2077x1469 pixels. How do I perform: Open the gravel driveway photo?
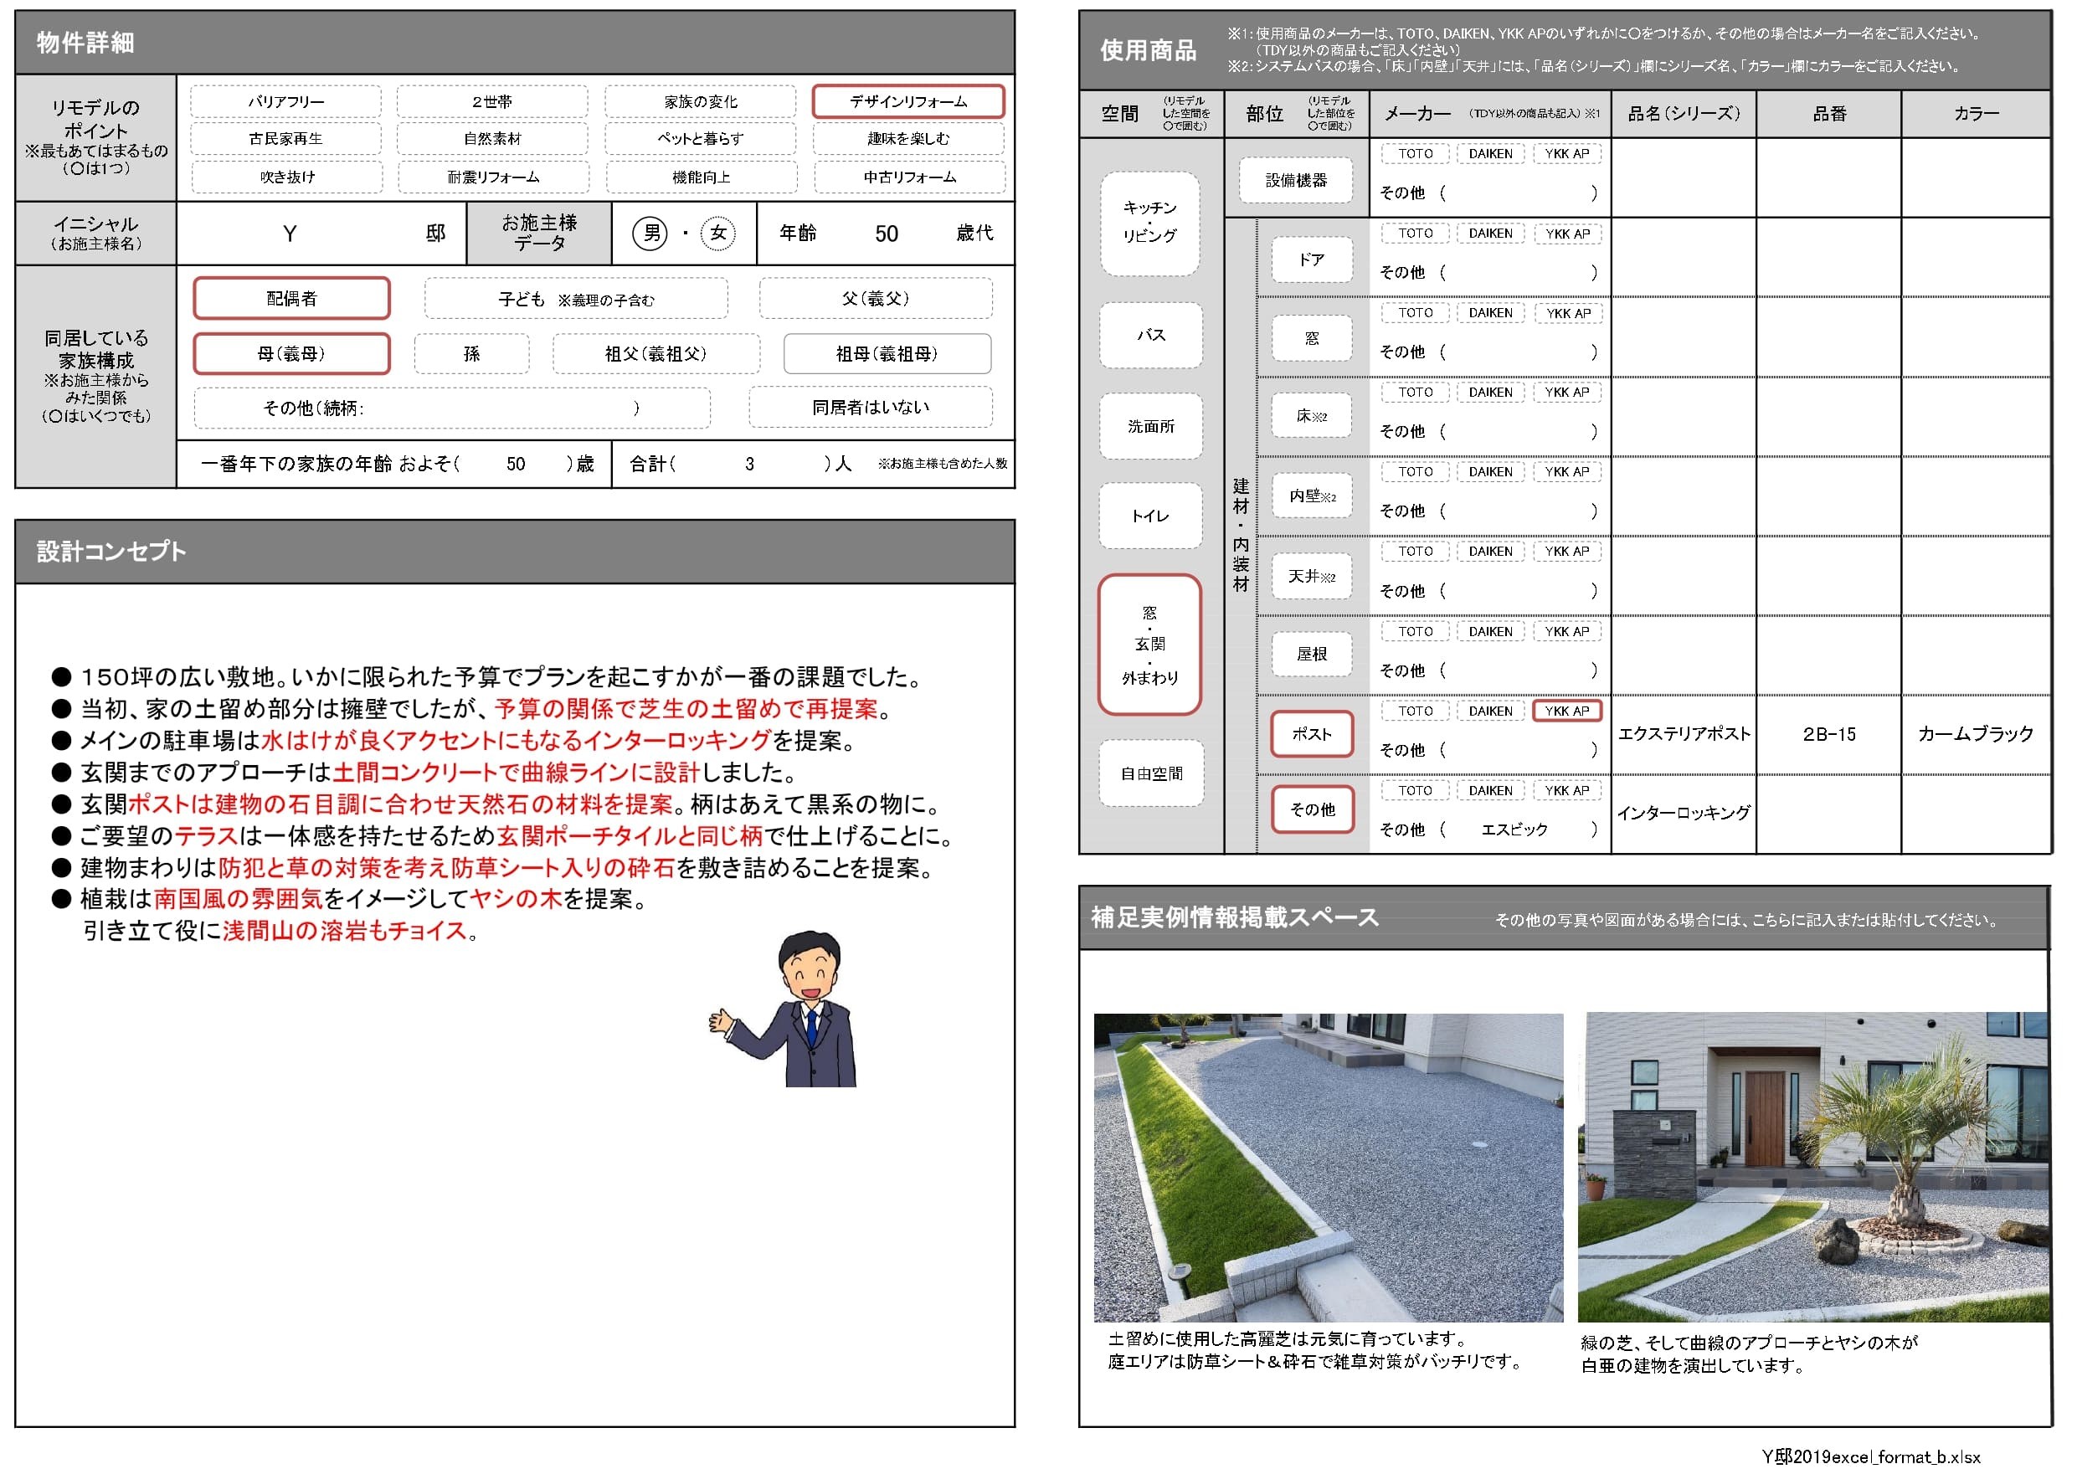pos(1327,1167)
